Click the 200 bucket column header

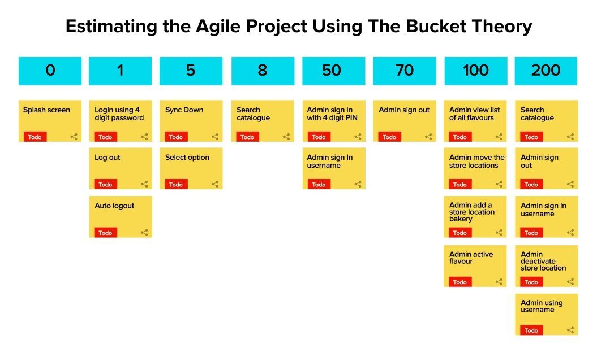coord(546,71)
